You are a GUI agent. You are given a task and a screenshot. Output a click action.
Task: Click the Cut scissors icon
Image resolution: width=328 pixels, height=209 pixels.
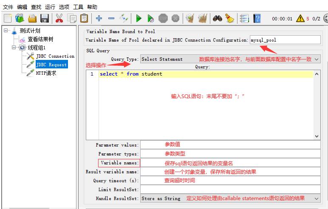(59, 18)
